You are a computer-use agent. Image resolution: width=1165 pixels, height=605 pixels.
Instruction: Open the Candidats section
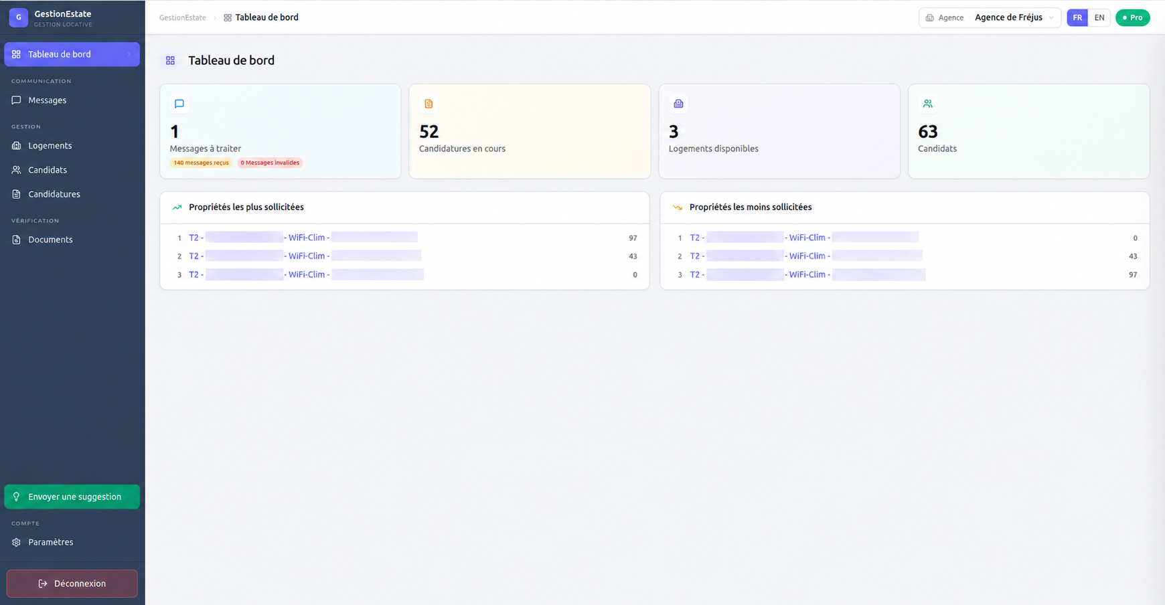tap(72, 170)
